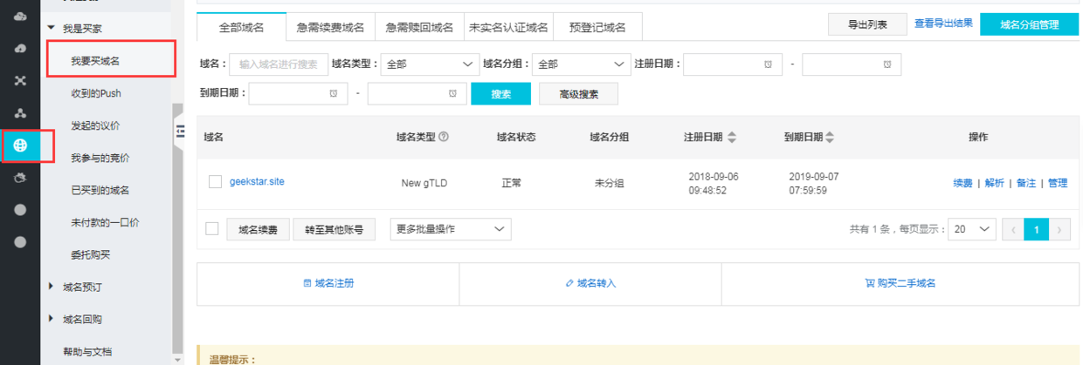Tick the checkbox next to geekstar.site

click(215, 182)
